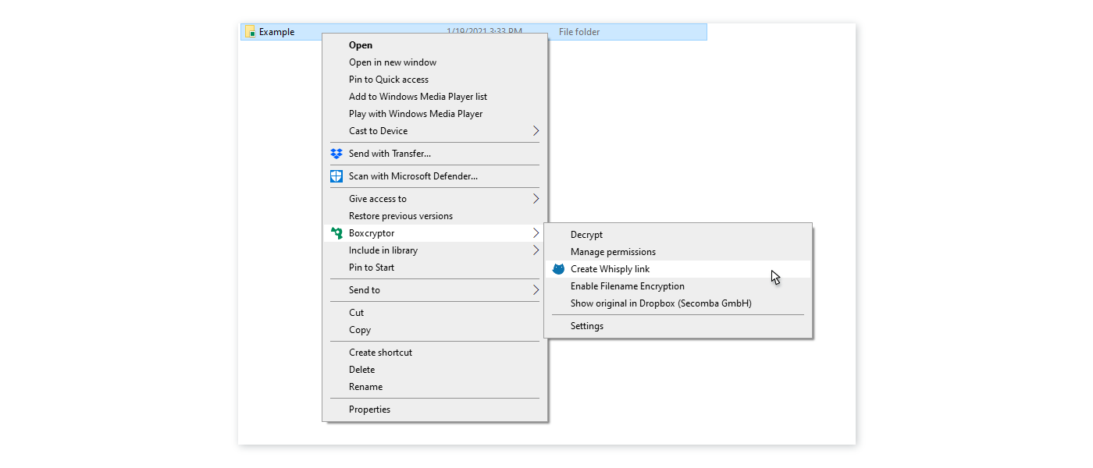The width and height of the screenshot is (1093, 468).
Task: Expand the Boxcryptor submenu arrow
Action: (x=536, y=233)
